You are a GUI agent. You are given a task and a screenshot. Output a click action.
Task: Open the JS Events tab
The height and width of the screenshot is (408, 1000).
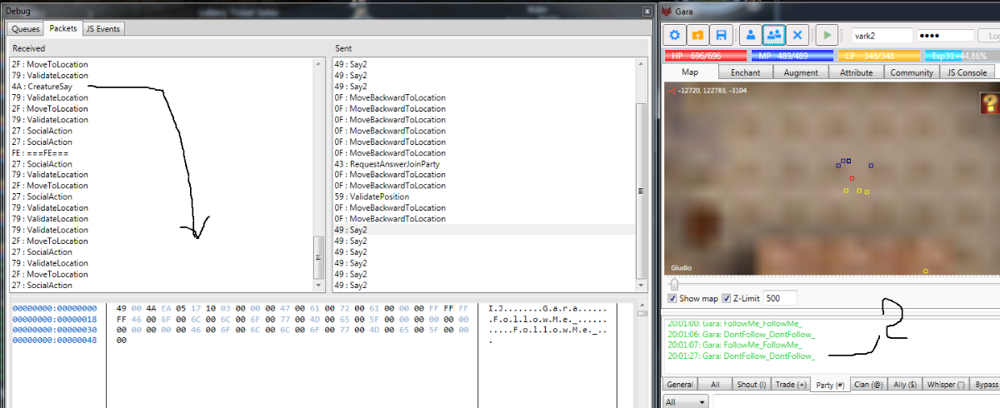[x=103, y=28]
